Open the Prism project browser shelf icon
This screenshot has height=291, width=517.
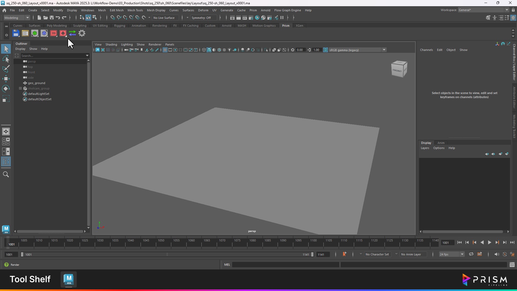[25, 33]
